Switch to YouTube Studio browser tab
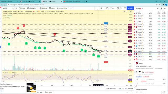The image size is (168, 94). click(73, 2)
